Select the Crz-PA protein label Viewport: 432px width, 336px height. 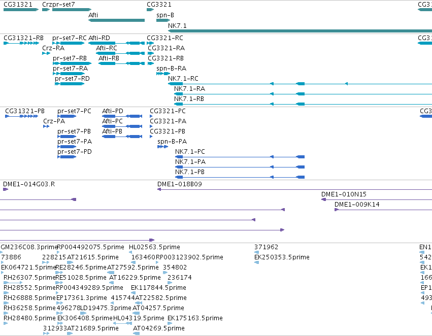pyautogui.click(x=54, y=121)
